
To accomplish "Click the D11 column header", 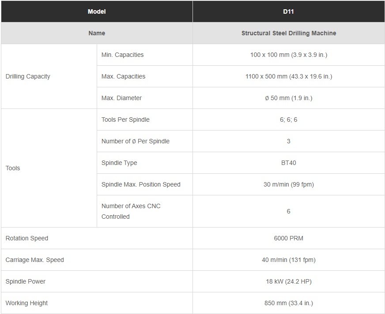I will tap(288, 11).
